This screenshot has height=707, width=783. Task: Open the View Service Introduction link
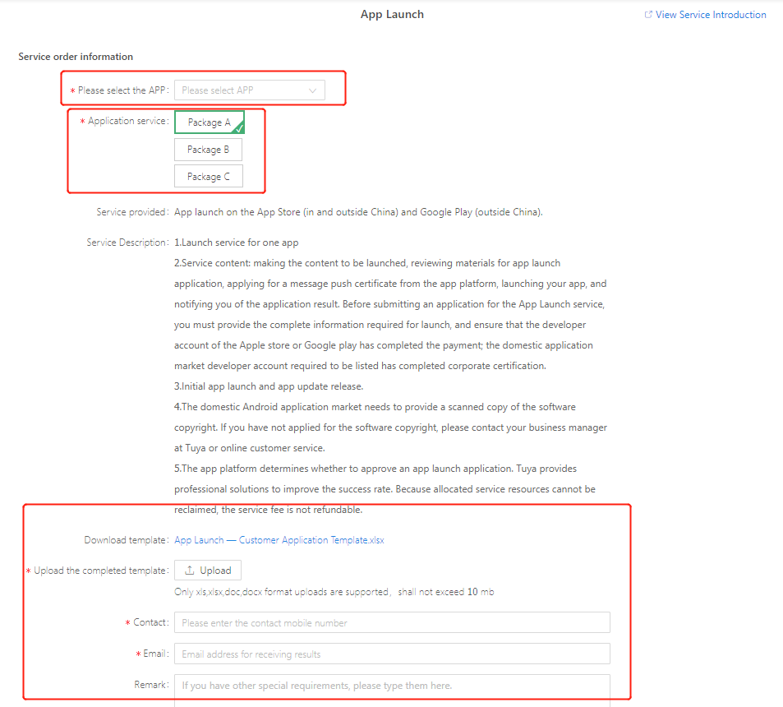point(711,15)
